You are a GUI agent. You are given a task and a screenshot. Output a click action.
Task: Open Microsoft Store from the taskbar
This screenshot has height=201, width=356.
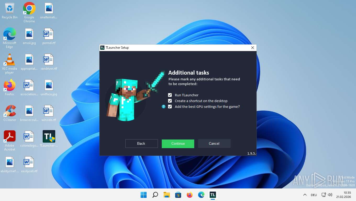pos(178,195)
